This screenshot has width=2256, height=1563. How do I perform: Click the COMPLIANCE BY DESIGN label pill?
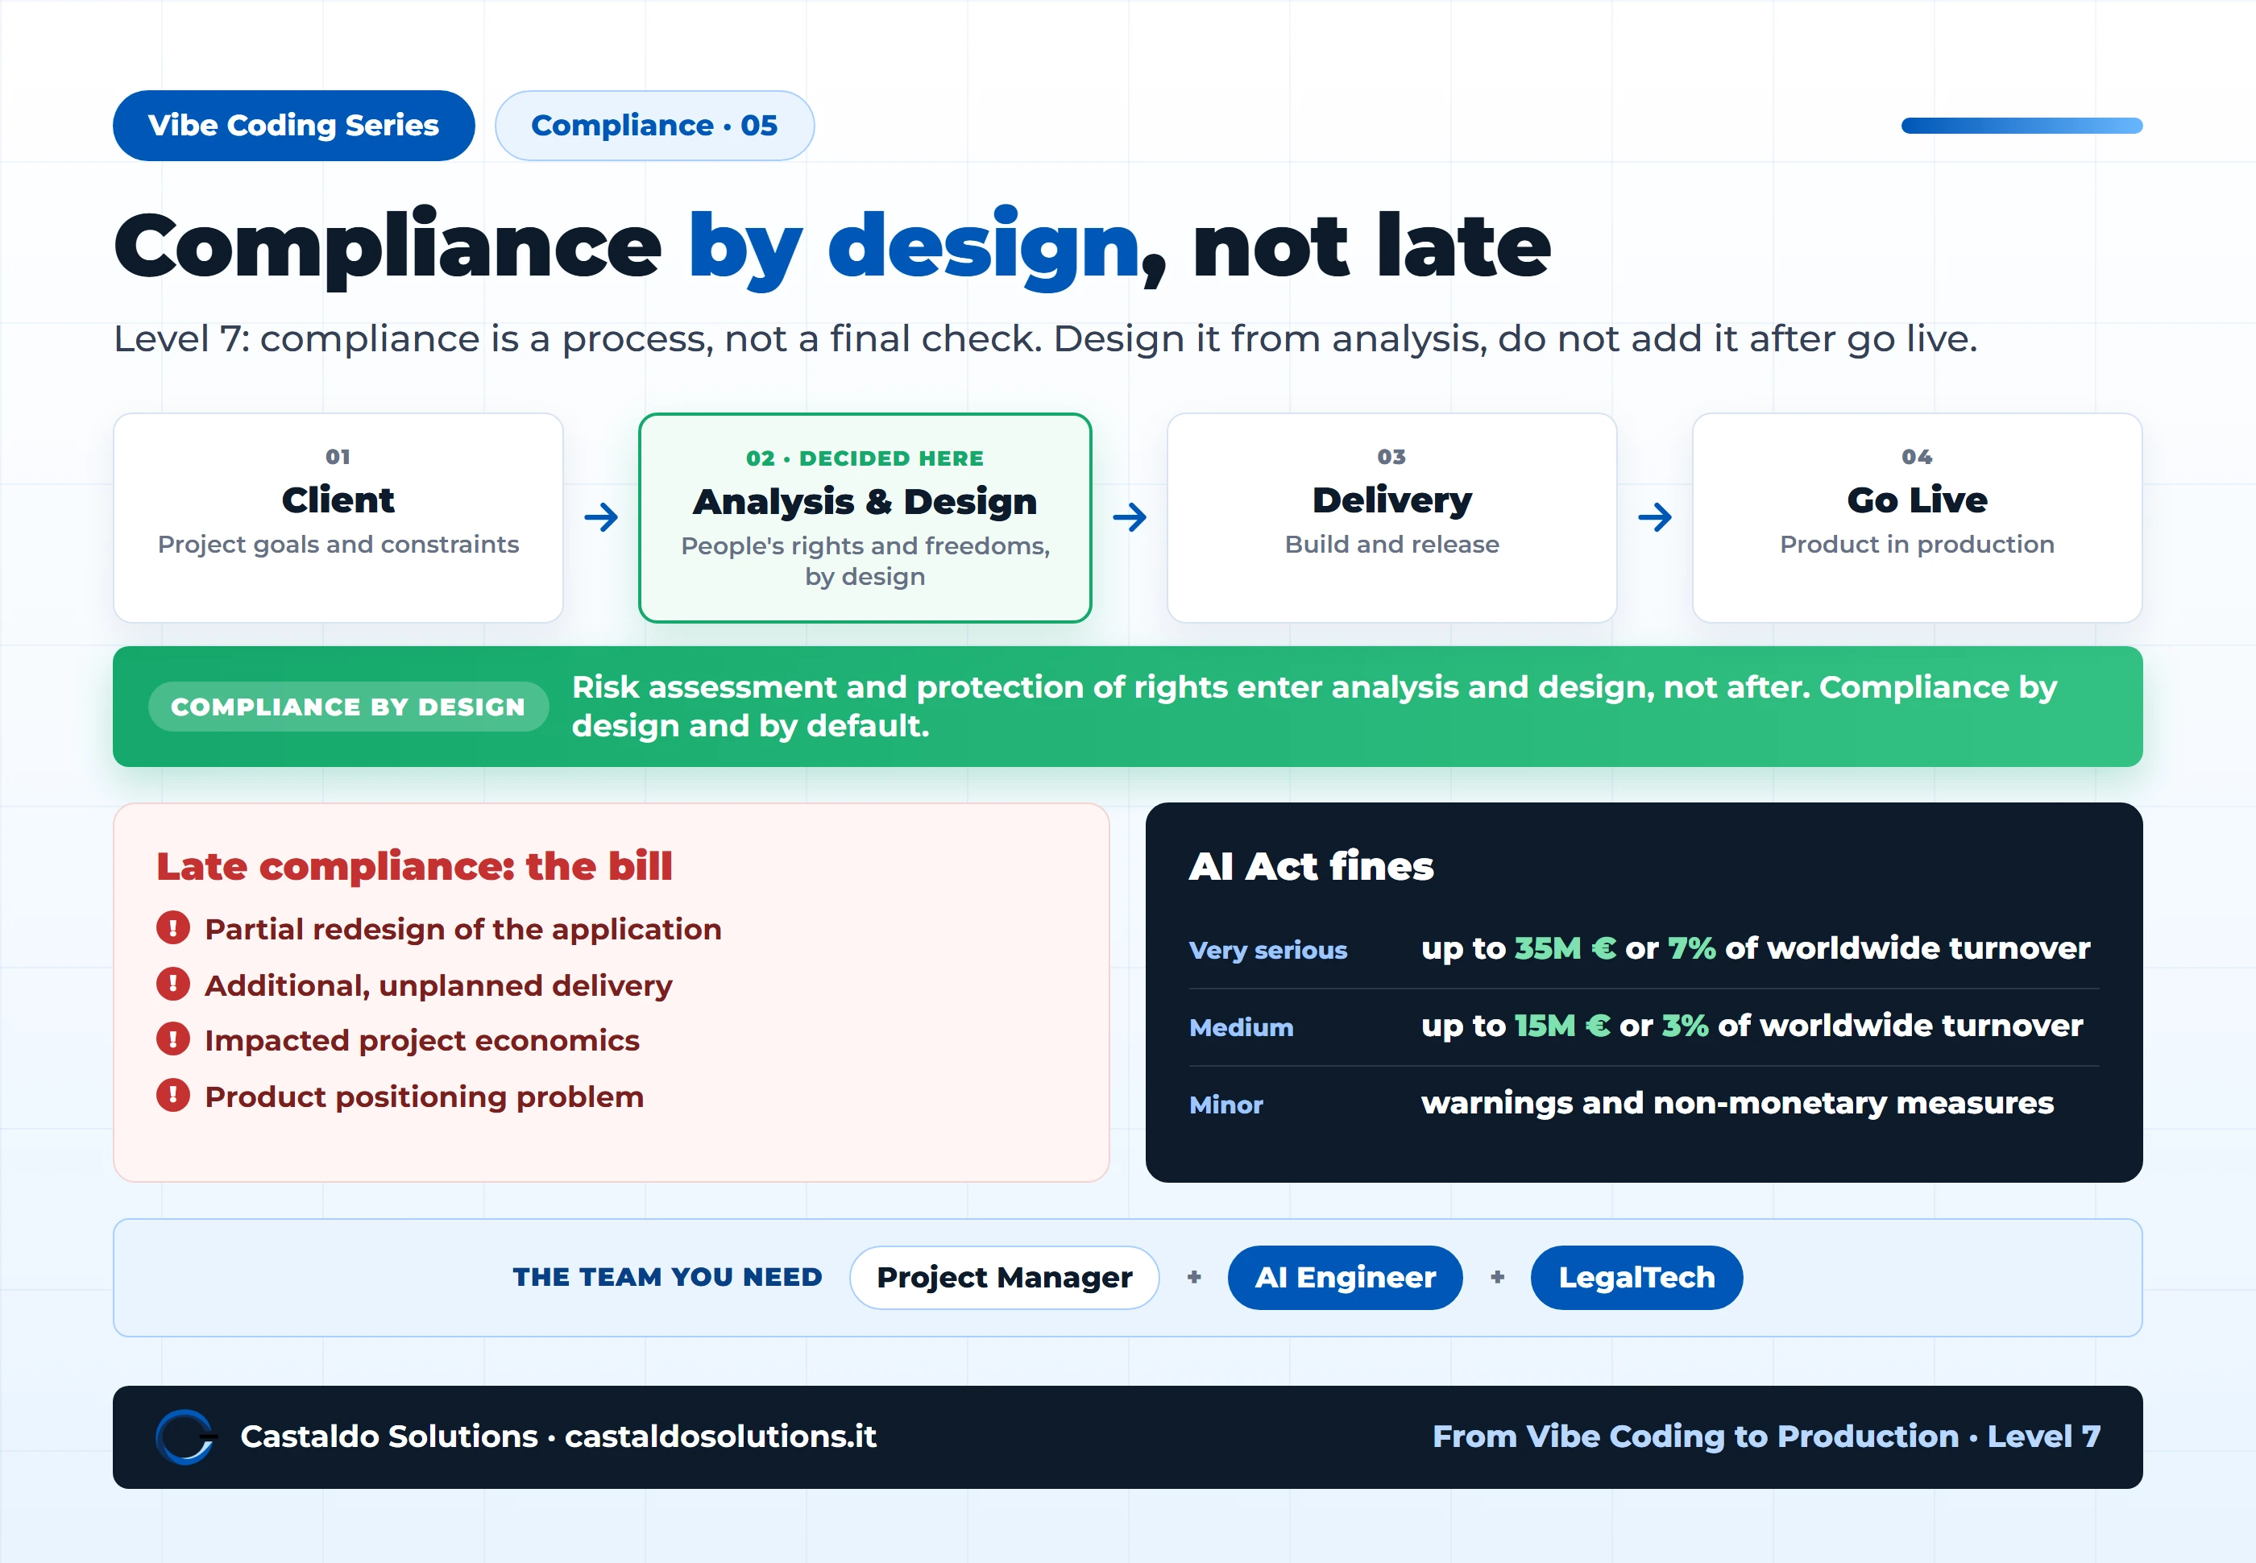[x=349, y=707]
